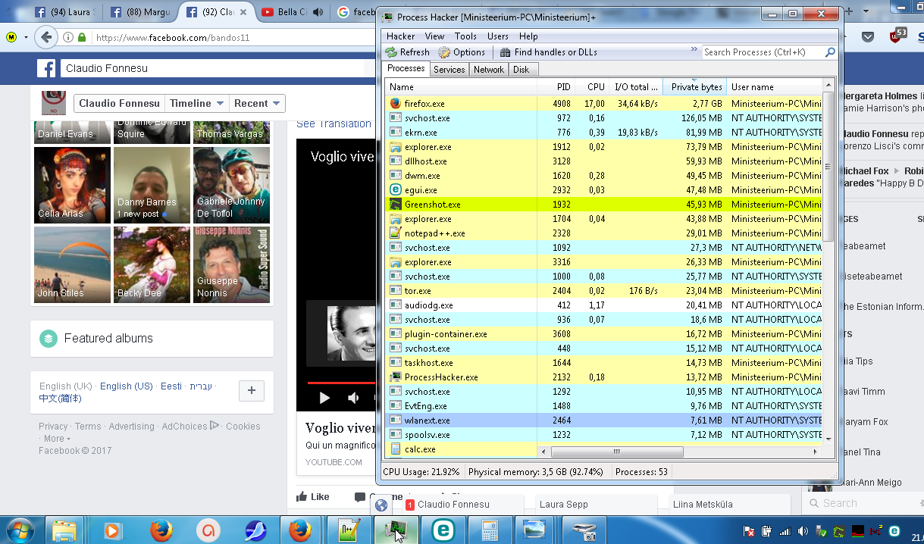Viewport: 924px width, 544px height.
Task: Select the calc.exe process icon
Action: click(x=395, y=449)
